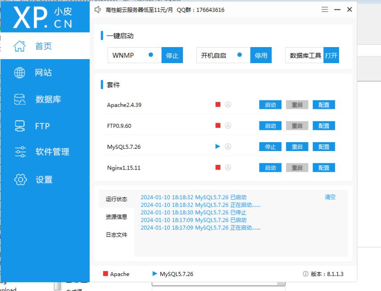Open MySQL5.7.26 配置 configuration
The image size is (381, 291).
pyautogui.click(x=324, y=147)
